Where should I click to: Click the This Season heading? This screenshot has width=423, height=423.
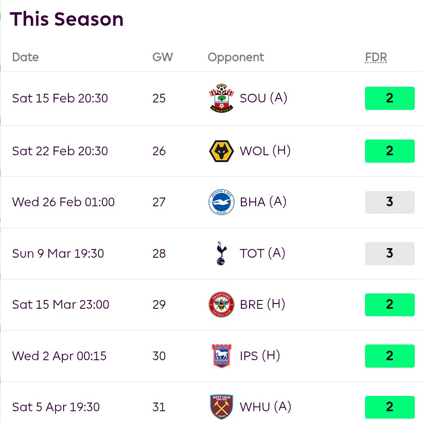click(x=67, y=19)
